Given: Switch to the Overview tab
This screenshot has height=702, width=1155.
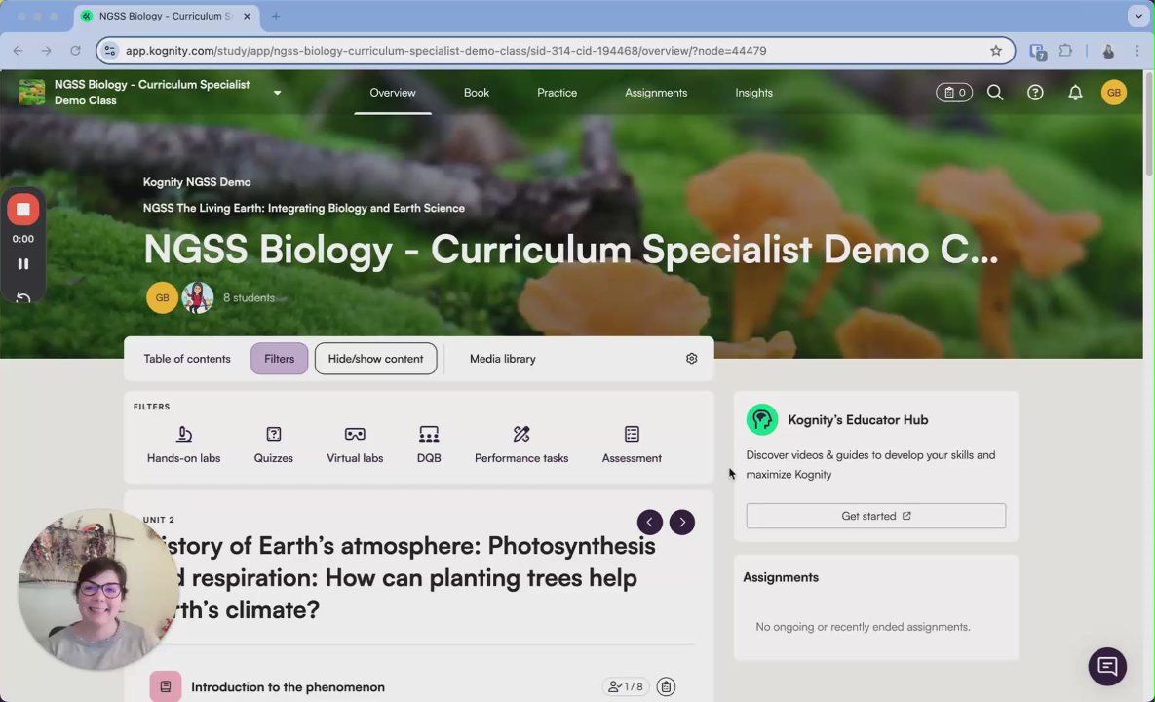Looking at the screenshot, I should (393, 92).
